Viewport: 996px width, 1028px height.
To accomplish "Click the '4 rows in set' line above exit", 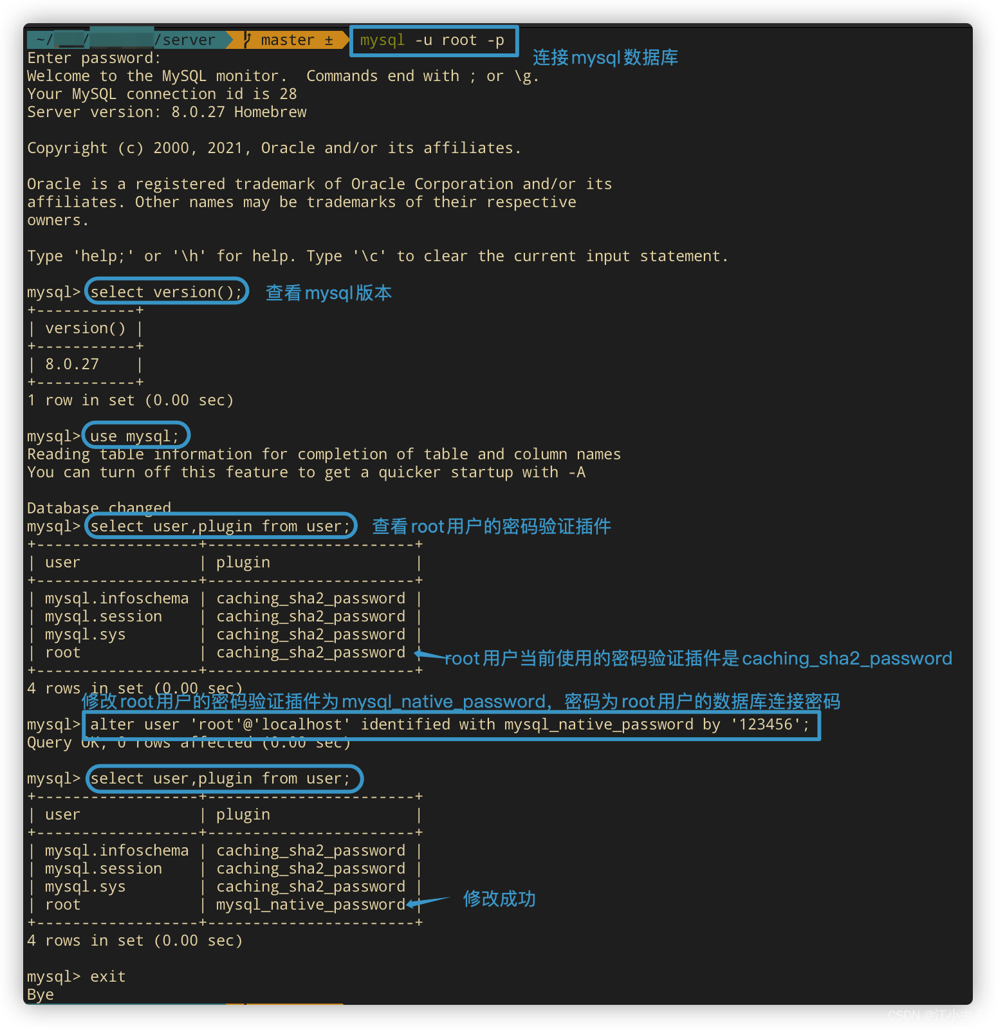I will [134, 941].
